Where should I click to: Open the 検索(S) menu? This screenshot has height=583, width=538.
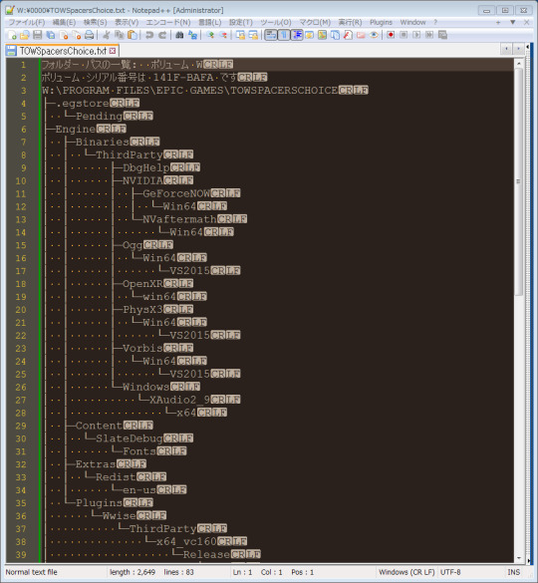pyautogui.click(x=95, y=22)
